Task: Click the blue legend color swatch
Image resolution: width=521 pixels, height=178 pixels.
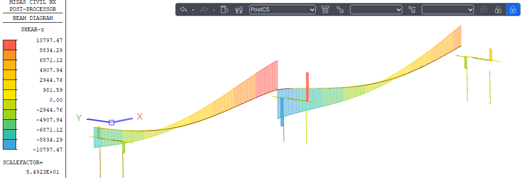Action: (x=9, y=144)
